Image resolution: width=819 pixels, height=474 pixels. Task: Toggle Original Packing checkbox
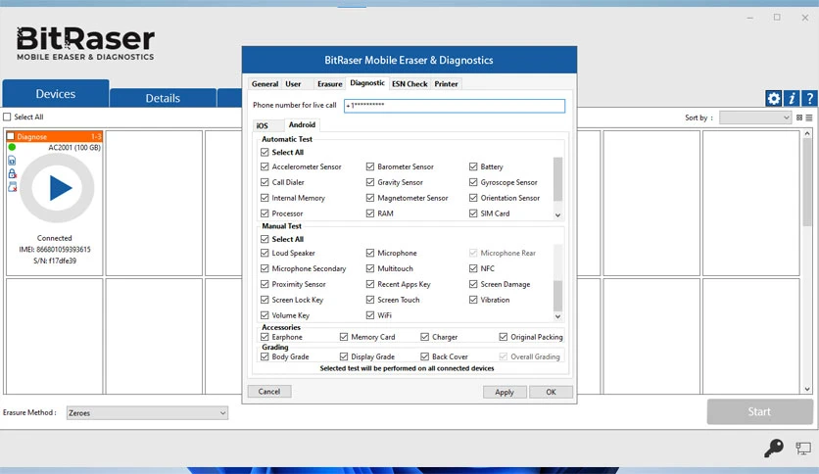click(x=503, y=337)
